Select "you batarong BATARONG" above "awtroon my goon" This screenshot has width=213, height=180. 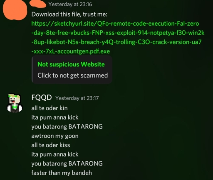pos(67,126)
